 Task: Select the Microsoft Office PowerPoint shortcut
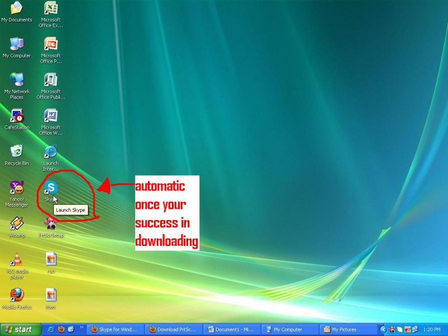(51, 50)
